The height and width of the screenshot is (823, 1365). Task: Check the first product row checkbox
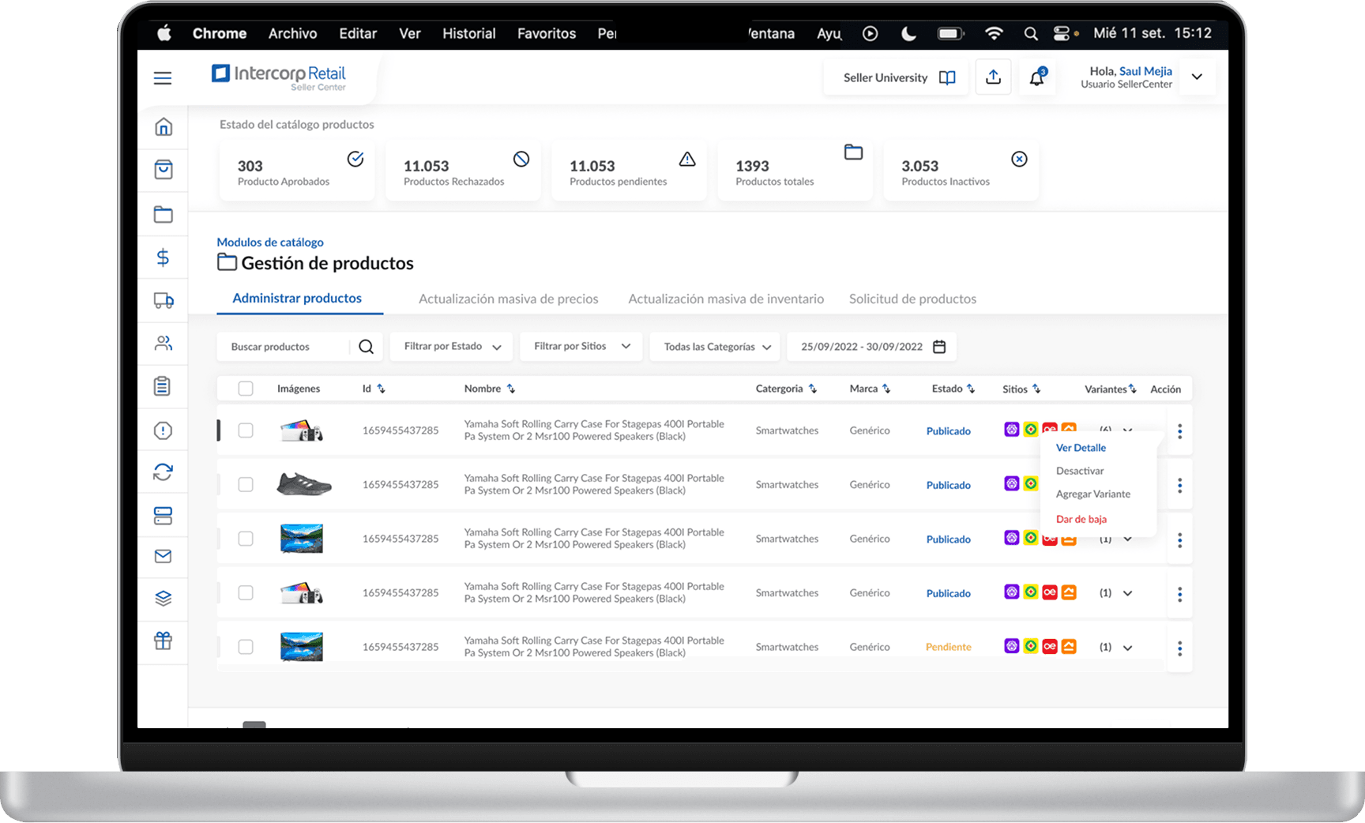tap(246, 430)
